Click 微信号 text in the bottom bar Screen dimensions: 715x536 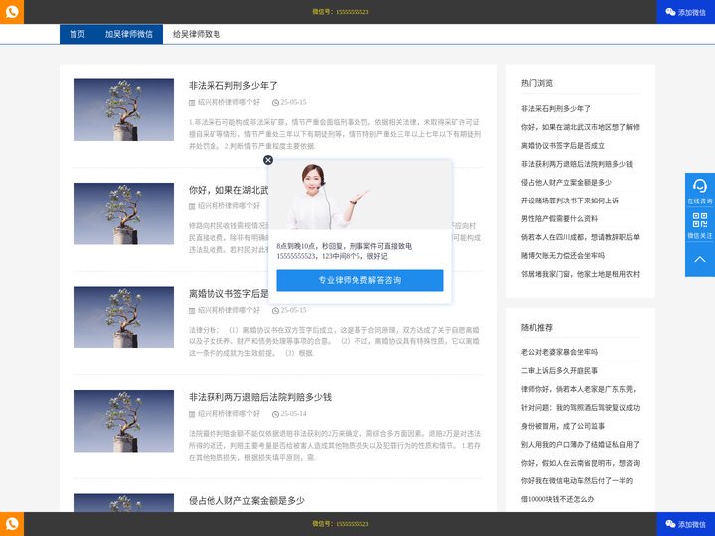click(x=341, y=524)
